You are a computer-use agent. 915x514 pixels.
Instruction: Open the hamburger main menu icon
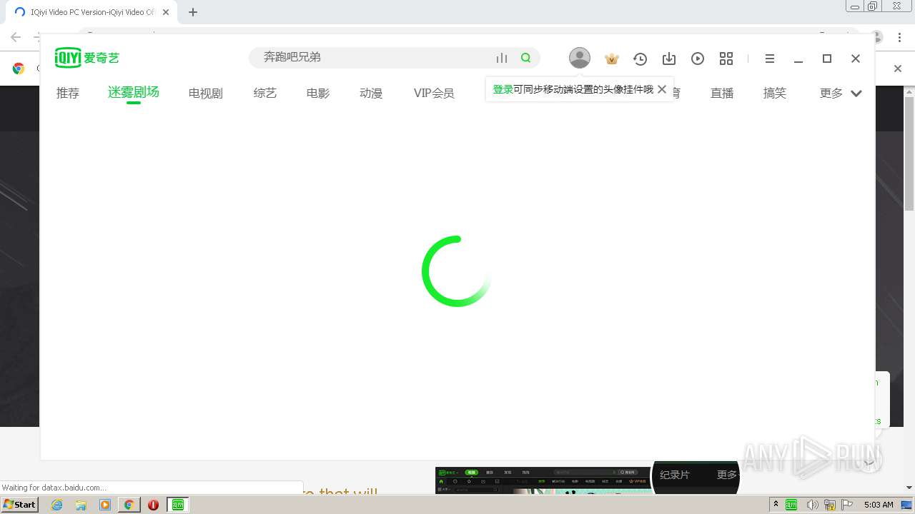click(x=770, y=59)
